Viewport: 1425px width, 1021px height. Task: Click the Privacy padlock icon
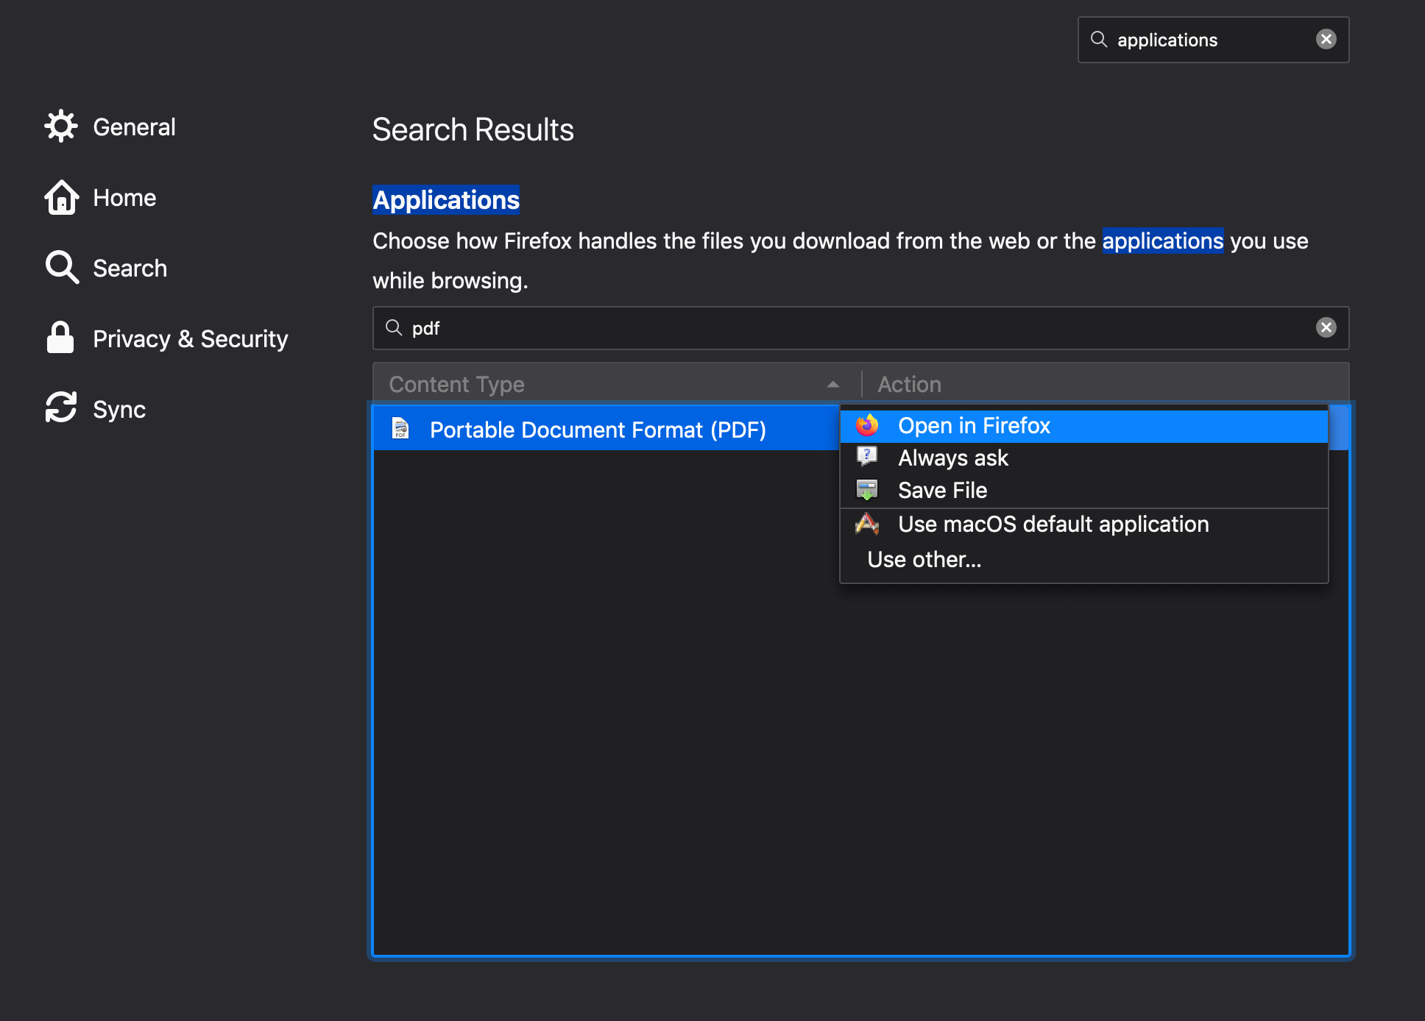point(60,338)
